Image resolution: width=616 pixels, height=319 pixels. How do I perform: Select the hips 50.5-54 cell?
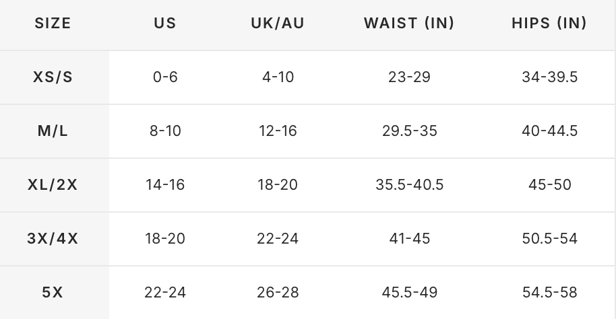[x=549, y=238]
